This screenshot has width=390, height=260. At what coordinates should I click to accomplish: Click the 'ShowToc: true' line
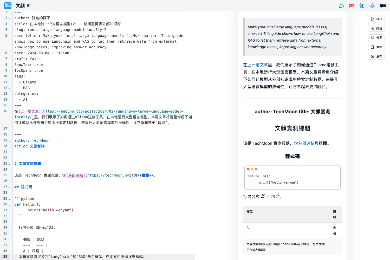(x=29, y=65)
